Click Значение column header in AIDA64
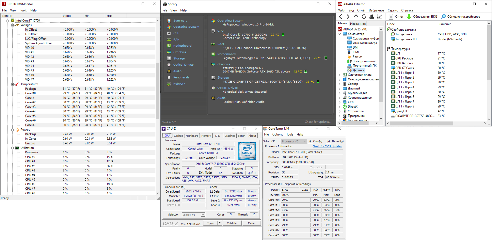Viewport: 492px width, 240px height. pos(444,24)
